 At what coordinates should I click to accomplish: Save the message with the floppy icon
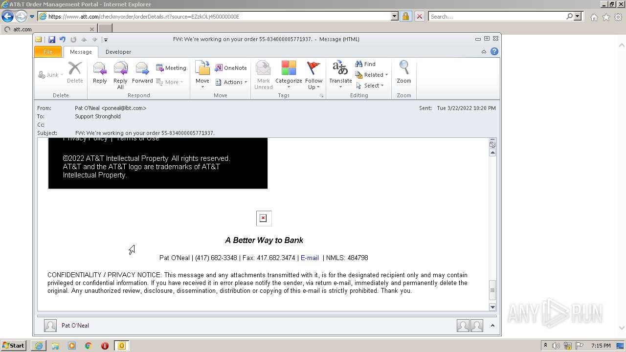point(51,40)
